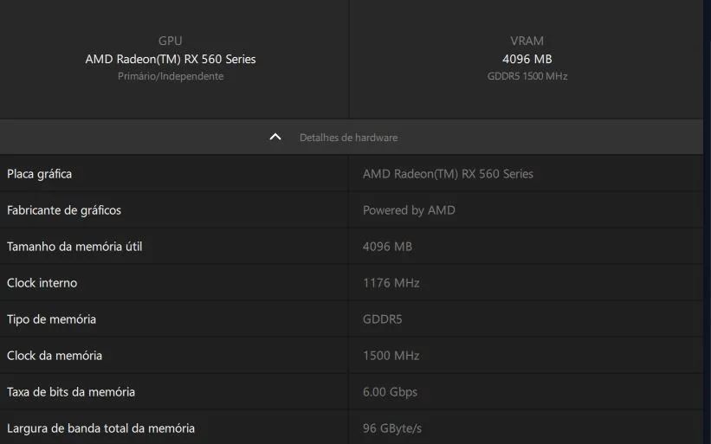Screen dimensions: 711x444
Task: Click the '96 GByte/s' value
Action: (392, 428)
